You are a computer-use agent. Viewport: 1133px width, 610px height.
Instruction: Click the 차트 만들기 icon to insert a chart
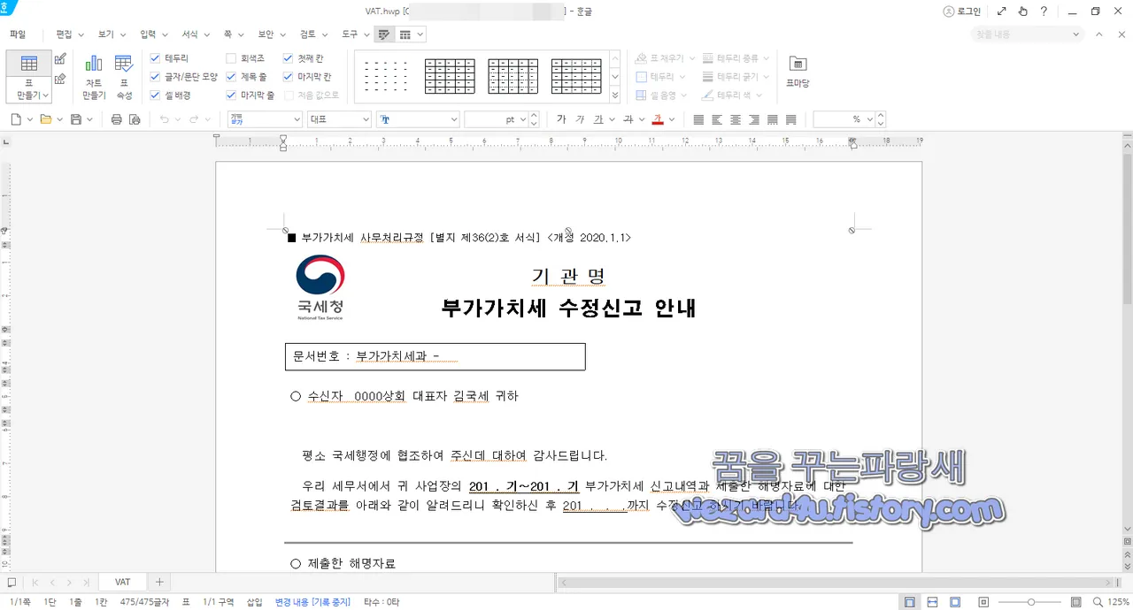tap(93, 71)
